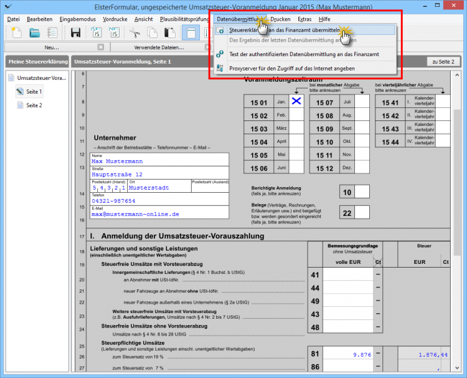467x378 pixels.
Task: Open the Extras menu
Action: coord(304,19)
